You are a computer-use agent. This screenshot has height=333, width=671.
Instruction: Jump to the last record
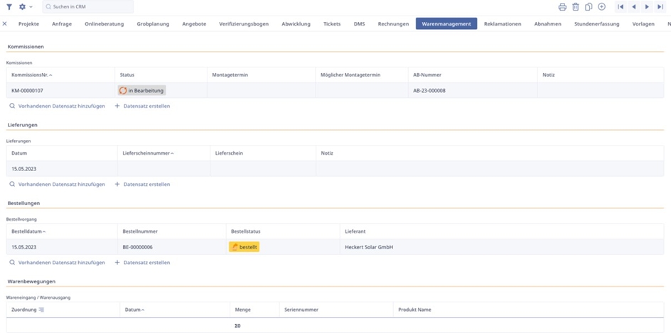coord(660,7)
